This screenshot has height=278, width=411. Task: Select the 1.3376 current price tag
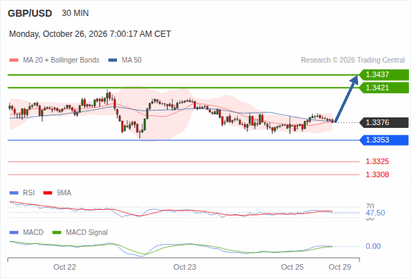384,122
